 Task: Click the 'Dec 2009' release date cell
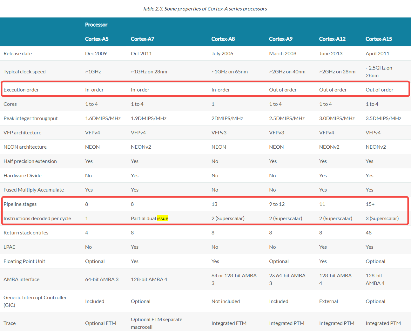[96, 54]
